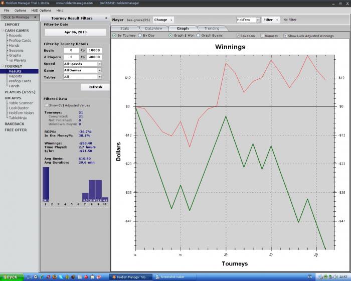This screenshot has height=281, width=351.
Task: Enable Show EV$ Adjusted Values checkbox
Action: 46,105
